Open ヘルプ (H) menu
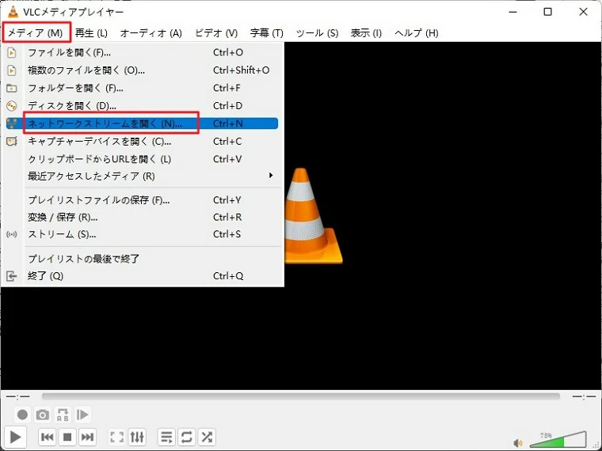Screen dimensions: 602x451 coord(416,33)
